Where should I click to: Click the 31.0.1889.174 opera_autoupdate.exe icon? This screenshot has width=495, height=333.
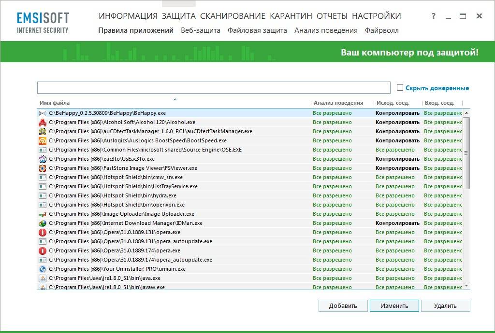pos(43,260)
